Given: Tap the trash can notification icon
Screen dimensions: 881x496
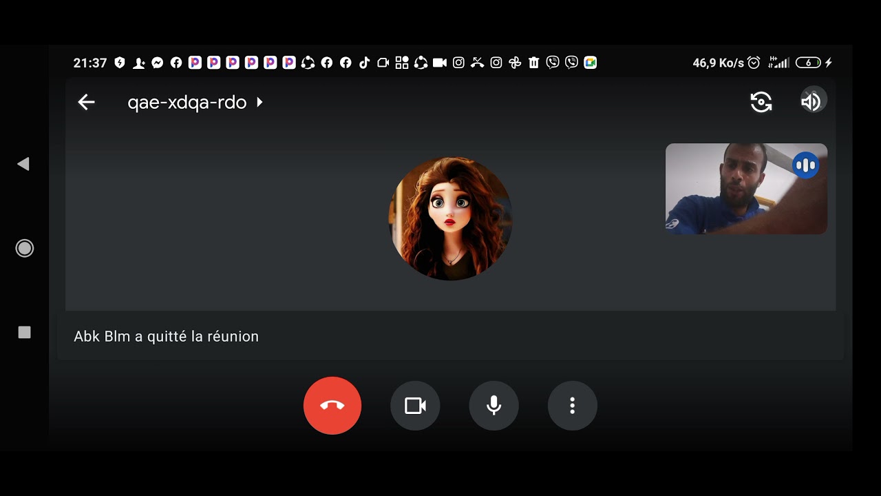Looking at the screenshot, I should (x=533, y=63).
